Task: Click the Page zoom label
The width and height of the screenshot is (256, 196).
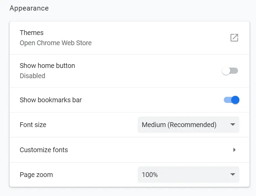Action: point(36,175)
